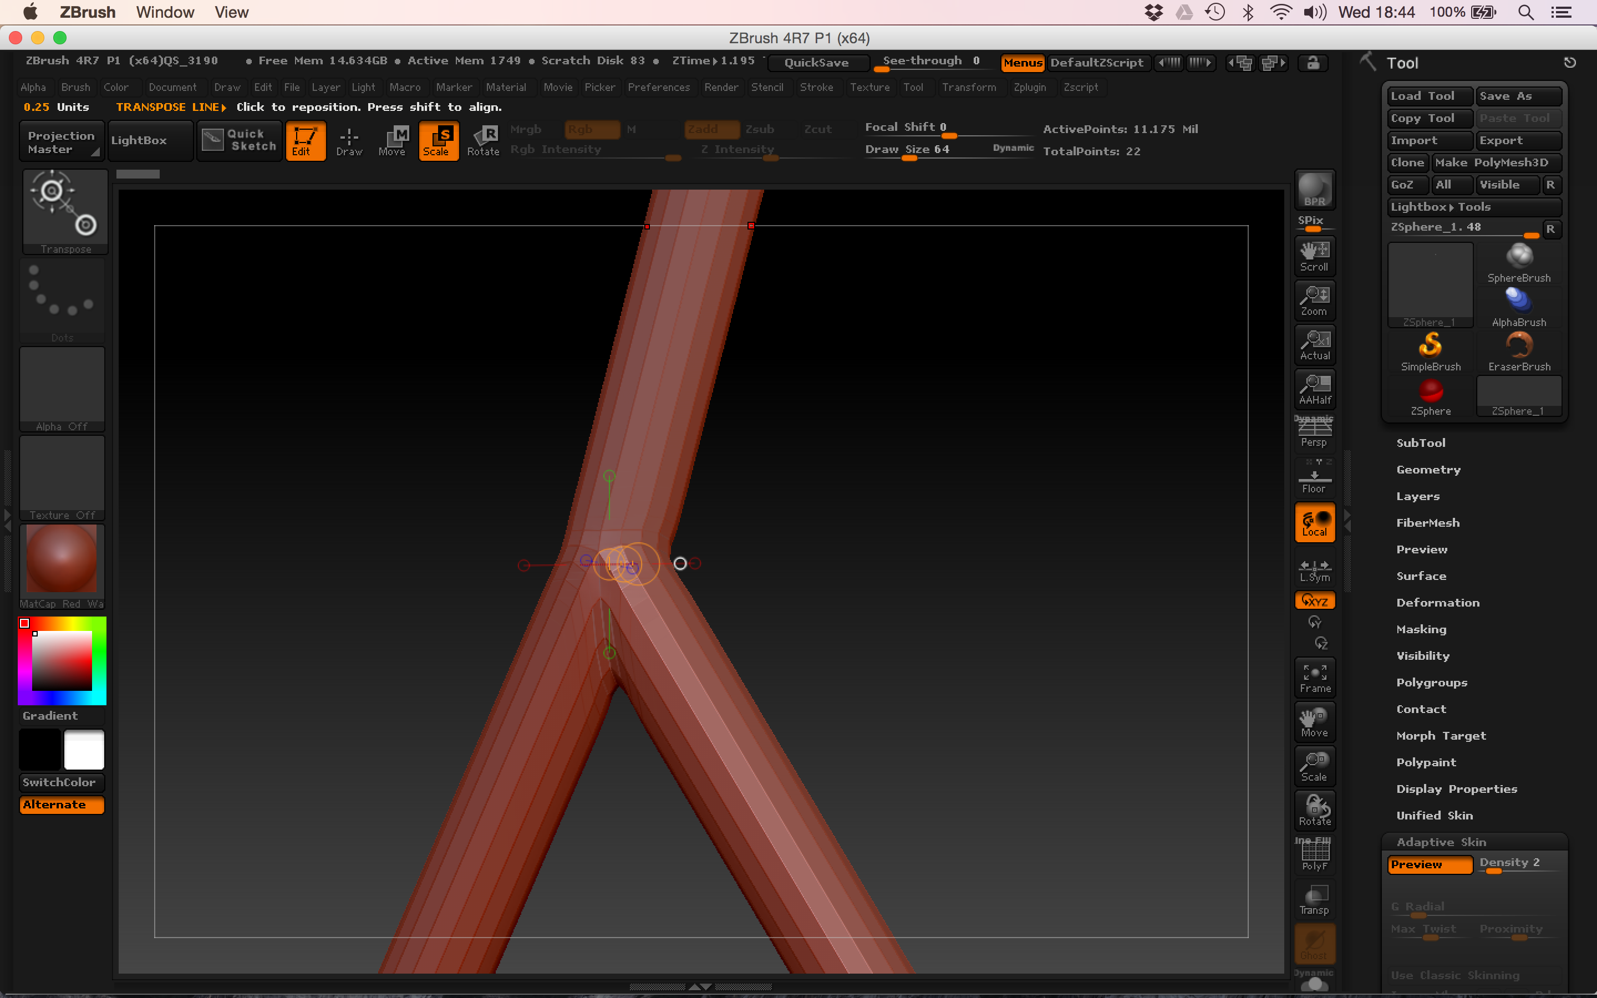Viewport: 1597px width, 998px height.
Task: Toggle Persp perspective view
Action: [1314, 433]
